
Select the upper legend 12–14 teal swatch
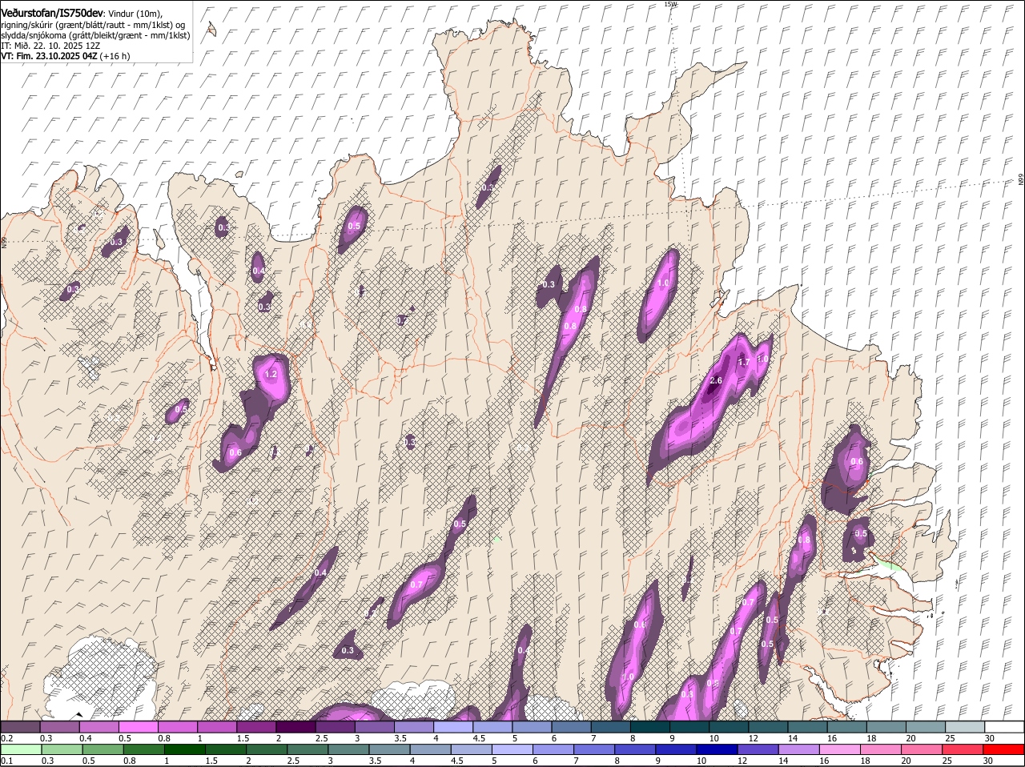click(x=768, y=726)
